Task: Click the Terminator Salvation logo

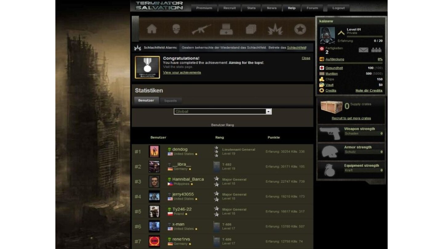Action: pos(159,6)
